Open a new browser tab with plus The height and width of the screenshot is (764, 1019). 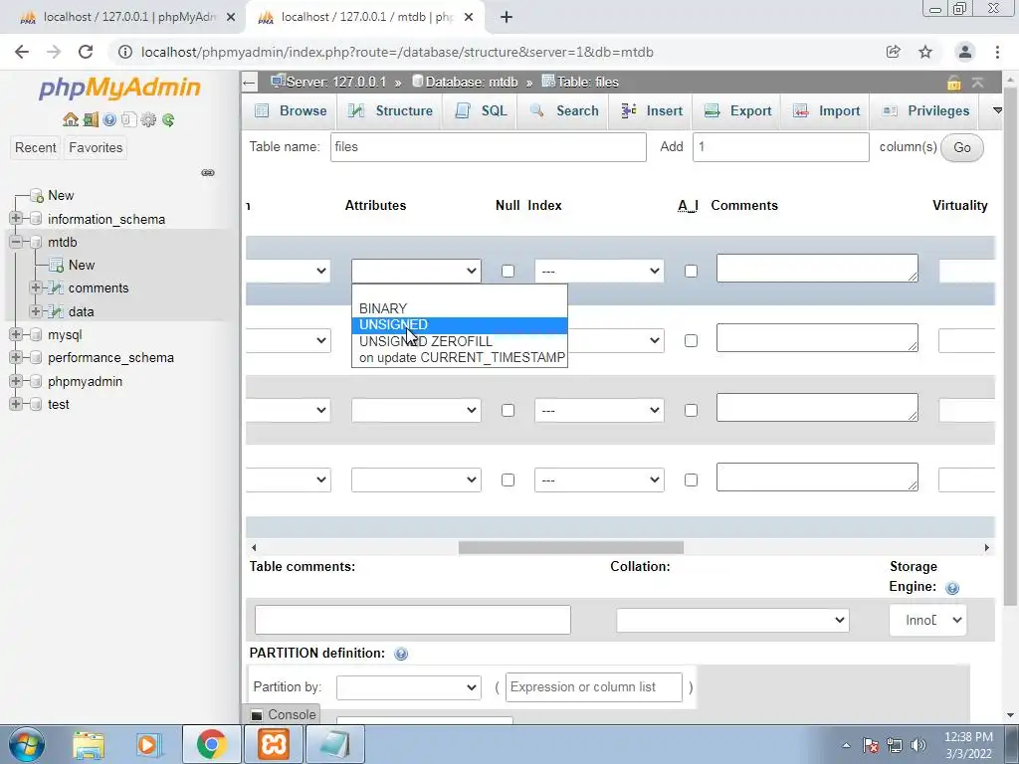pos(507,18)
